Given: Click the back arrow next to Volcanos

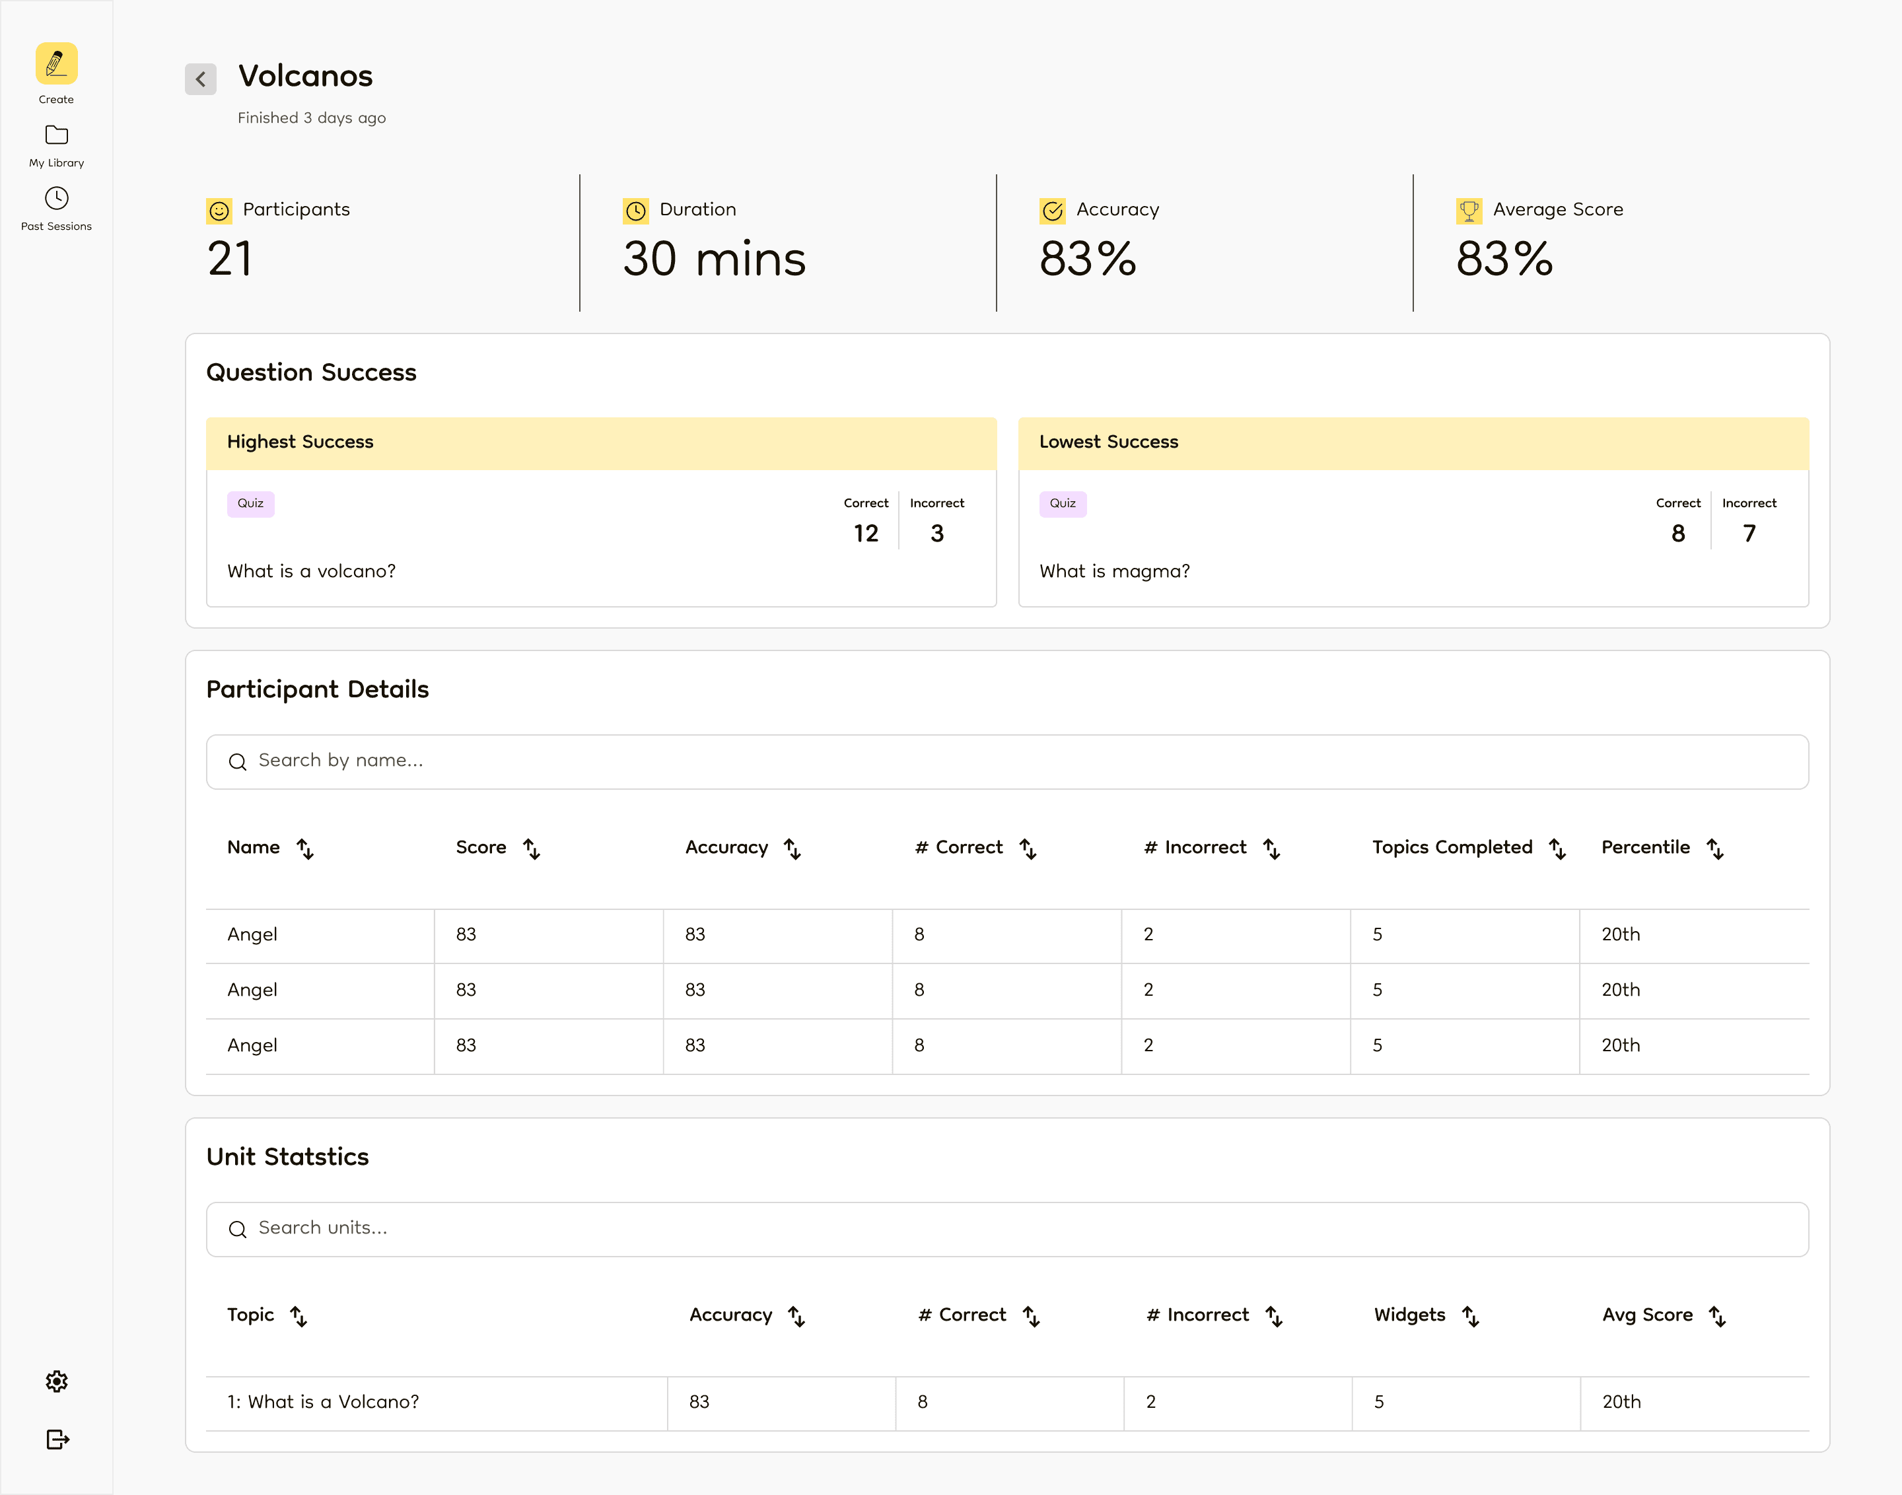Looking at the screenshot, I should click(201, 79).
